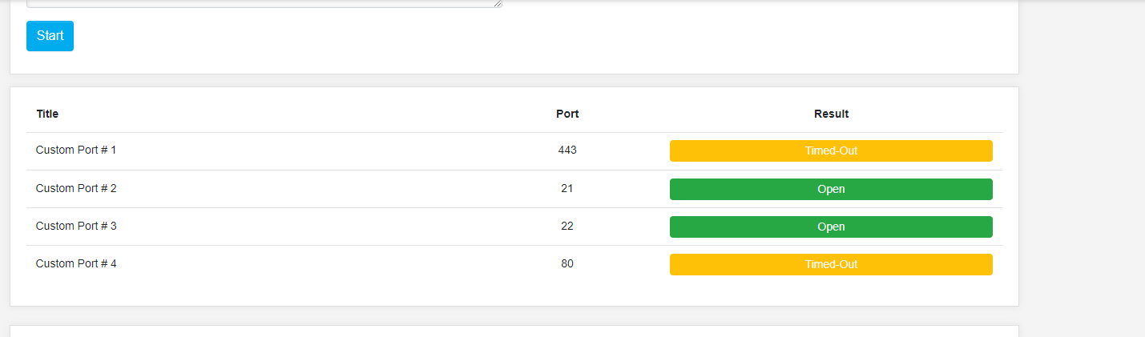Click the blue Start button
This screenshot has width=1145, height=337.
[50, 36]
